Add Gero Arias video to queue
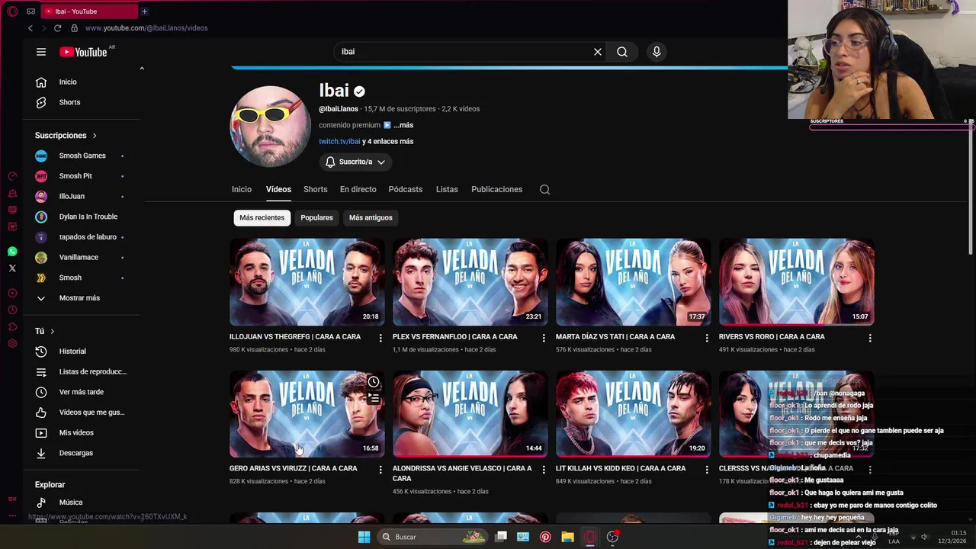The width and height of the screenshot is (976, 549). [374, 399]
